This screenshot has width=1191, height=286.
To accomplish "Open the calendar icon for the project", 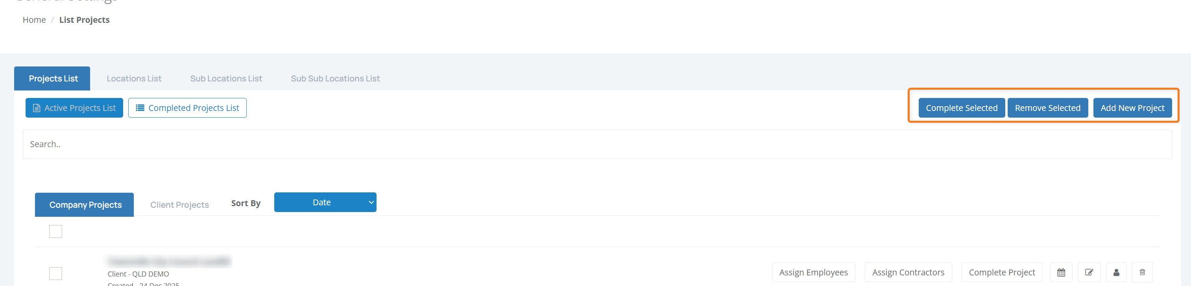I will (x=1061, y=272).
